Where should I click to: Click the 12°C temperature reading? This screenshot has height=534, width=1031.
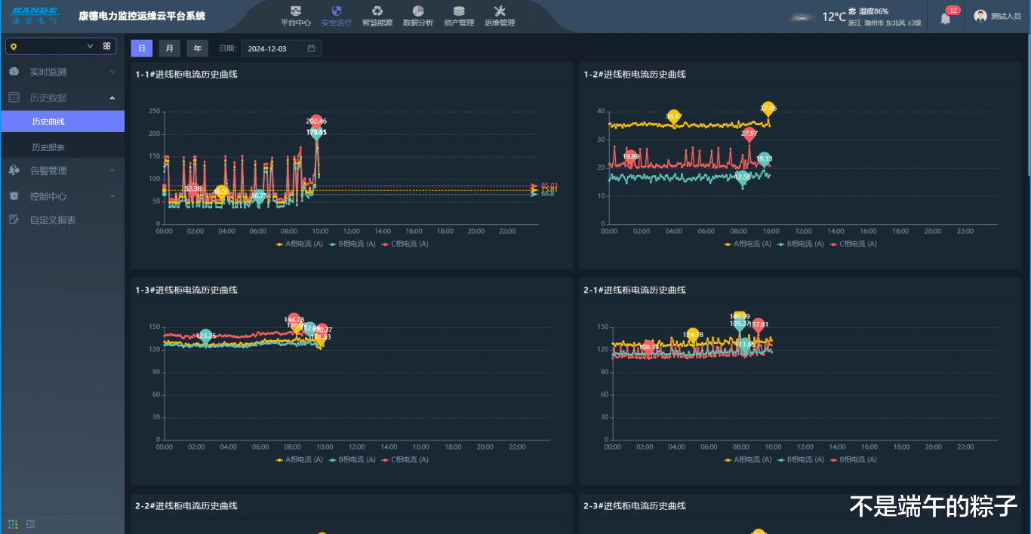834,17
